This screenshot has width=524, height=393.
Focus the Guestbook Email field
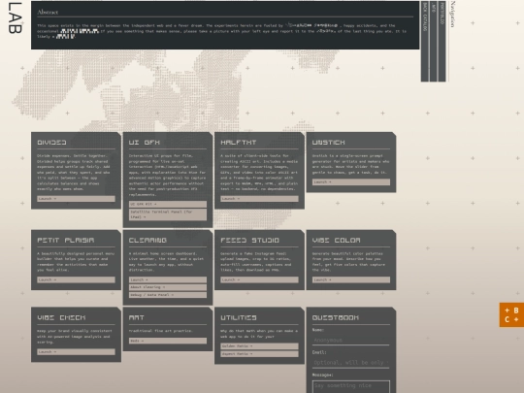(x=351, y=363)
